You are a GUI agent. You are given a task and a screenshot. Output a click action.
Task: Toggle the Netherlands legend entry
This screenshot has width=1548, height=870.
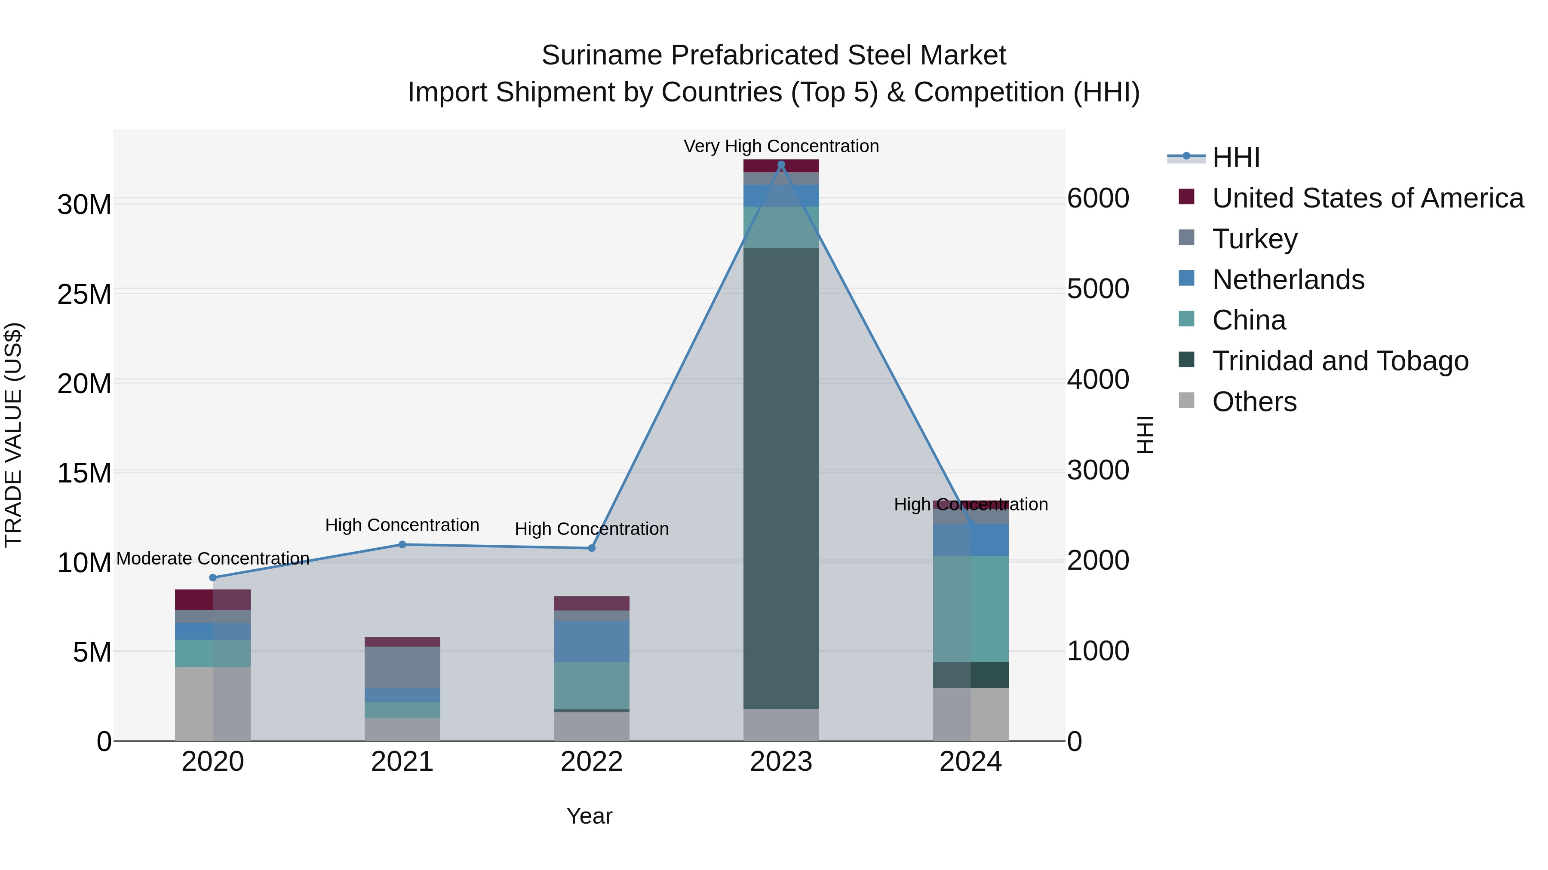tap(1271, 279)
